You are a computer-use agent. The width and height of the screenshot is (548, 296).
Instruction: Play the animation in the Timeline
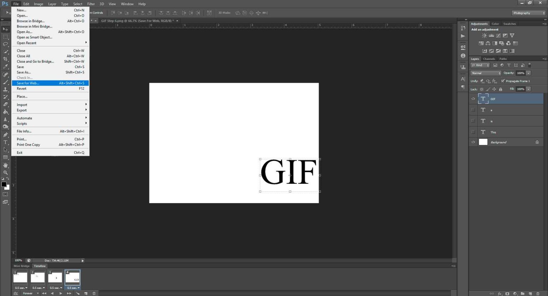click(61, 293)
